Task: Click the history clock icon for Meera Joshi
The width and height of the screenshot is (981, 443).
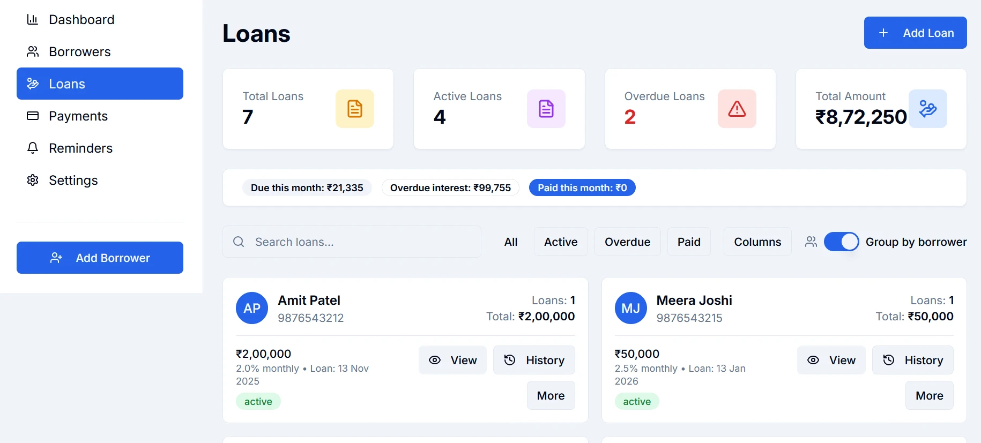Action: 888,360
